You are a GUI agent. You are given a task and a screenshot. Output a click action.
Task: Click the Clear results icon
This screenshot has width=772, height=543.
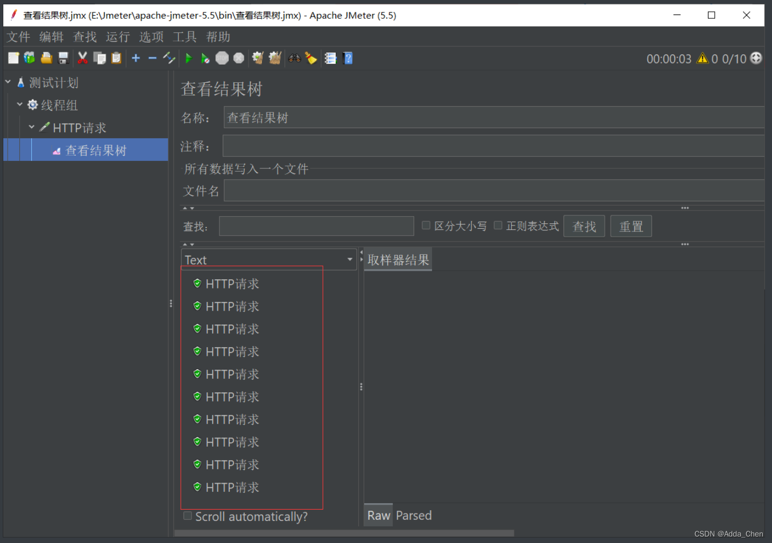coord(258,58)
